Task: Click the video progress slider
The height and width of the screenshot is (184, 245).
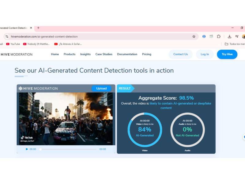Action: click(x=68, y=149)
